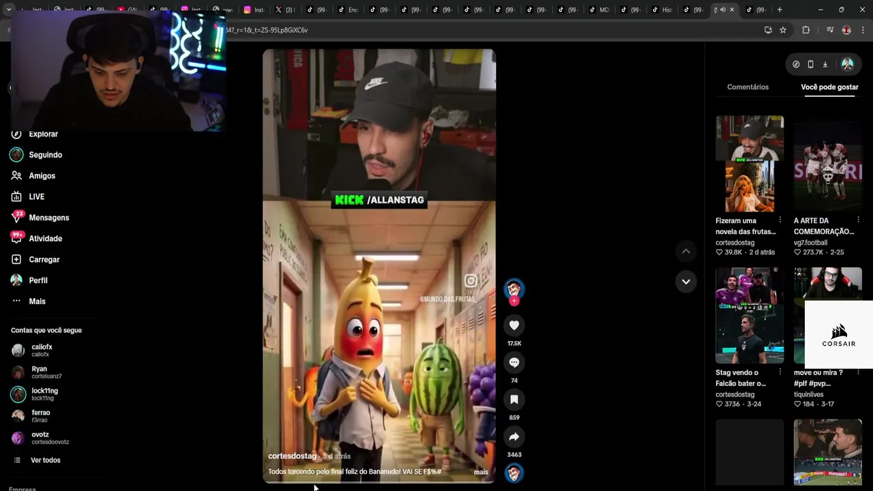Open the Chrome extensions puzzle icon

805,30
